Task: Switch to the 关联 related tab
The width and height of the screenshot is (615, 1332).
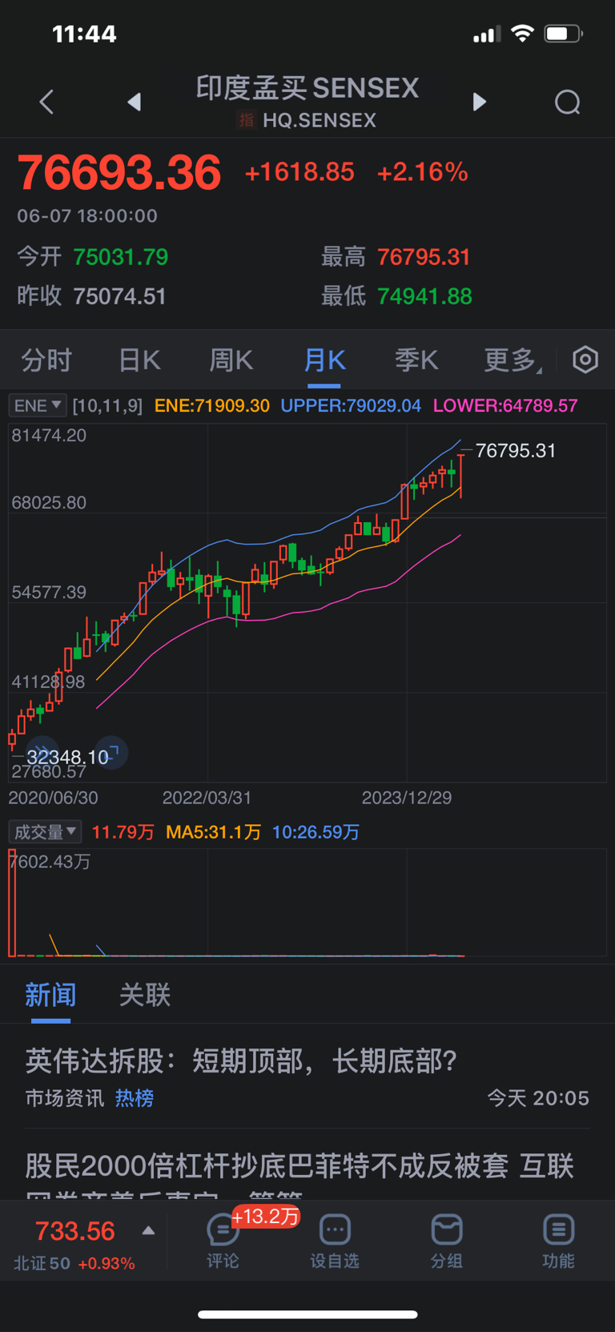Action: click(145, 995)
